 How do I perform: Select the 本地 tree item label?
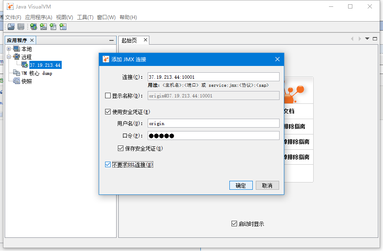(27, 49)
